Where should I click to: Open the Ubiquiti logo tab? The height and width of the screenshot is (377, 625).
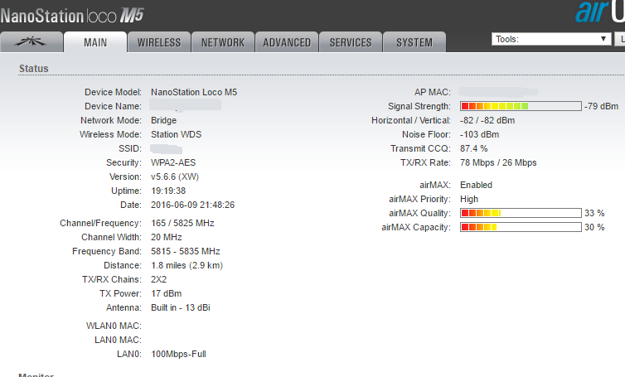point(31,42)
